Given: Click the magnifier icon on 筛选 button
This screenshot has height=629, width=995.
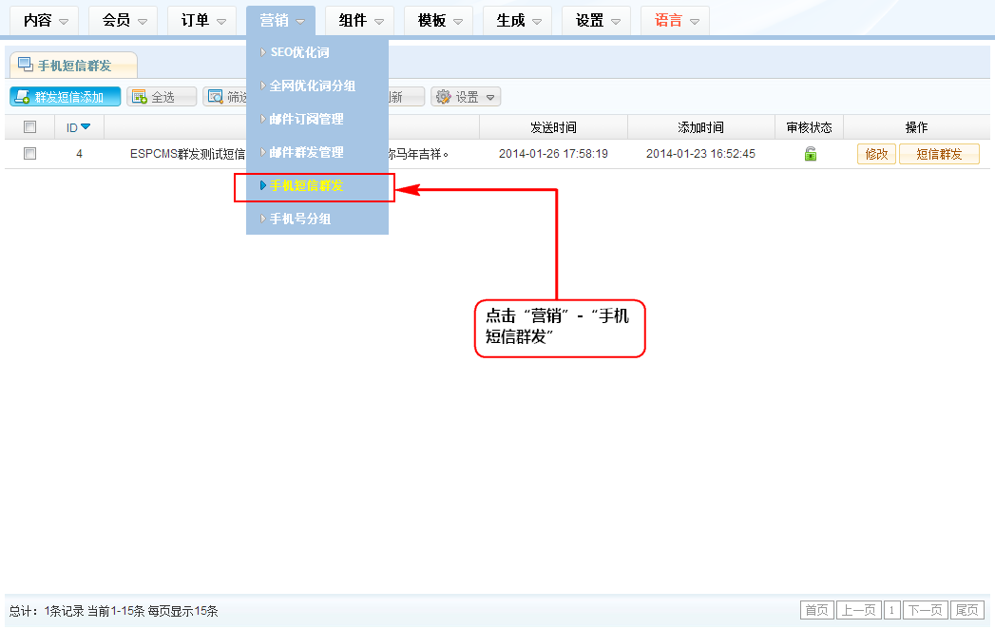Looking at the screenshot, I should [x=216, y=97].
